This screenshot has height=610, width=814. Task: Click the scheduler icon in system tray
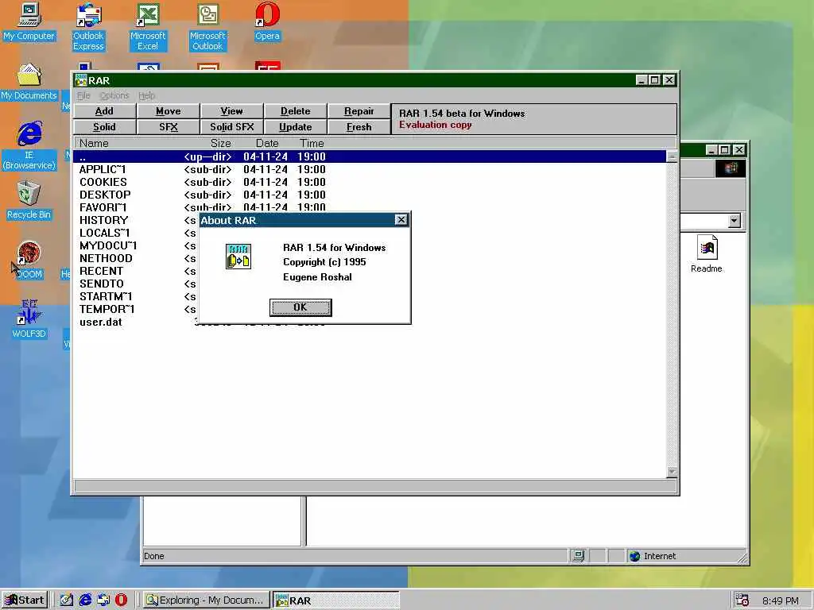tap(742, 600)
